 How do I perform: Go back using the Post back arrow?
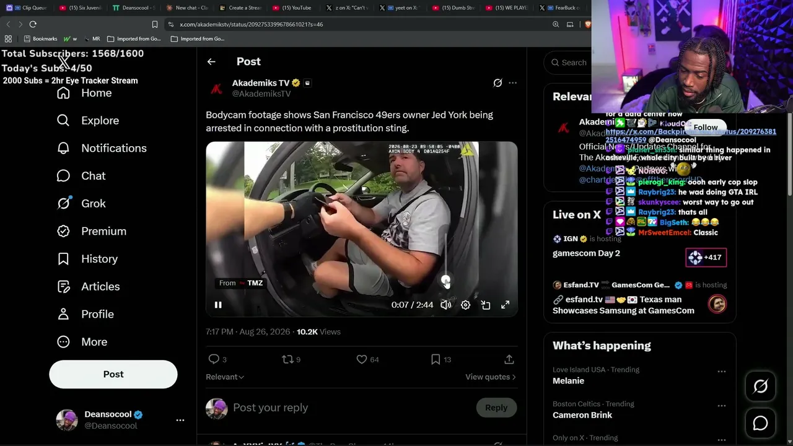(211, 61)
